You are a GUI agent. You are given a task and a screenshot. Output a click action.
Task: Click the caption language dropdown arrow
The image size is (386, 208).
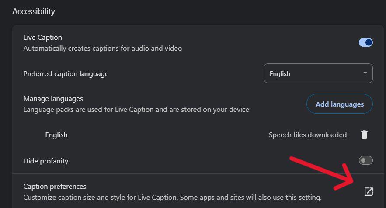point(365,73)
